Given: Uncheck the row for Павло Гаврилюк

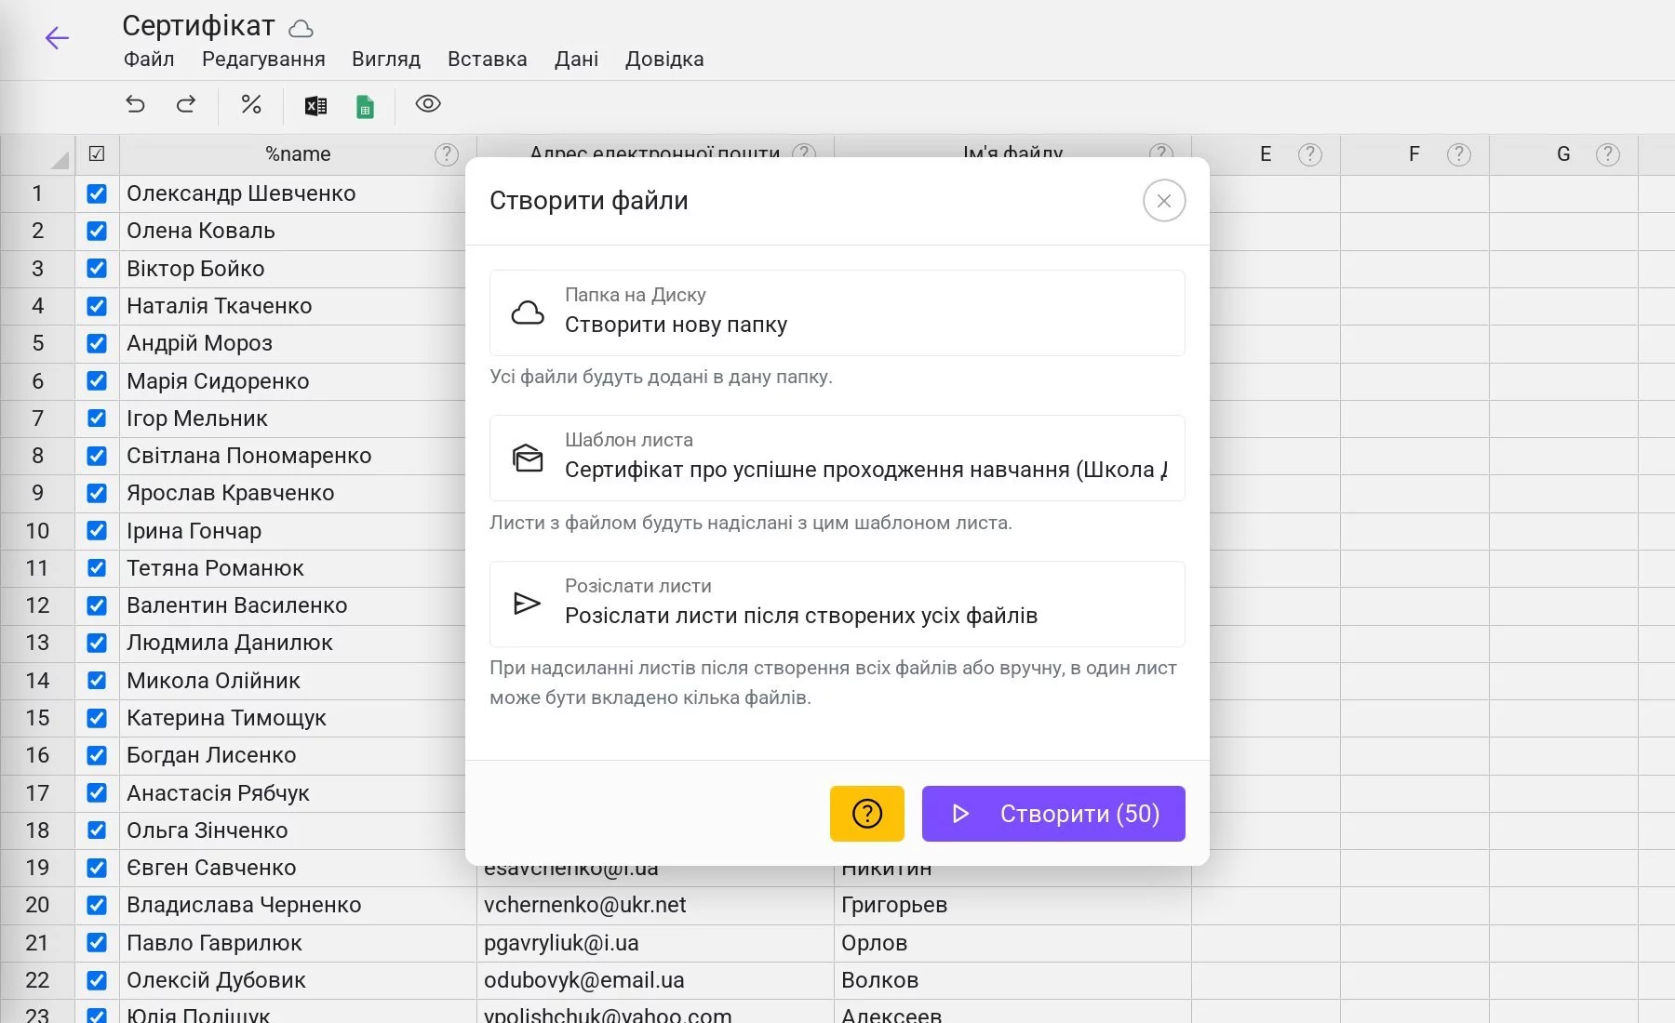Looking at the screenshot, I should pyautogui.click(x=97, y=943).
